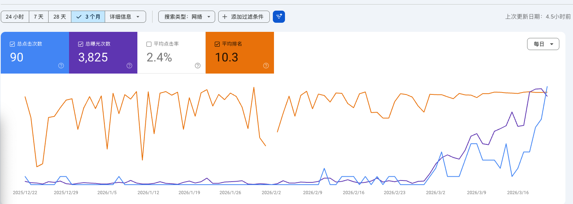Expand the 详细信息 date range dropdown
573x204 pixels.
click(x=125, y=17)
